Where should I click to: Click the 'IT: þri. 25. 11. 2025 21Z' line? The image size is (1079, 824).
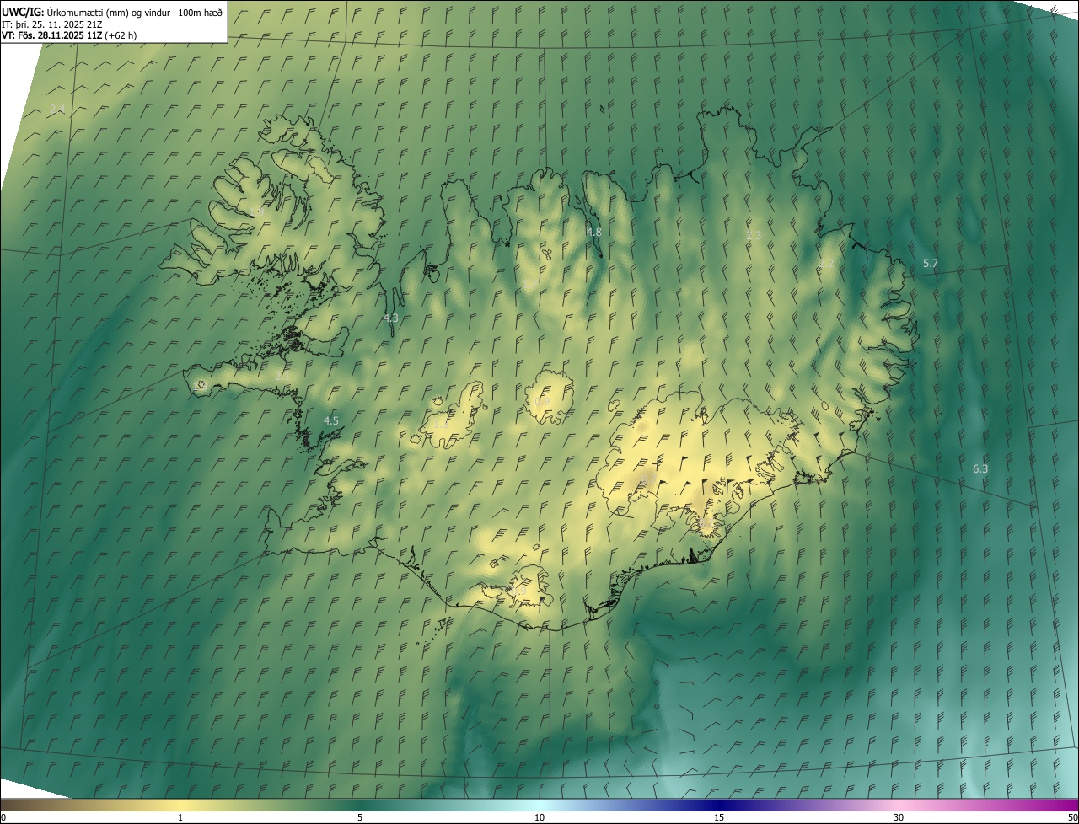53,24
